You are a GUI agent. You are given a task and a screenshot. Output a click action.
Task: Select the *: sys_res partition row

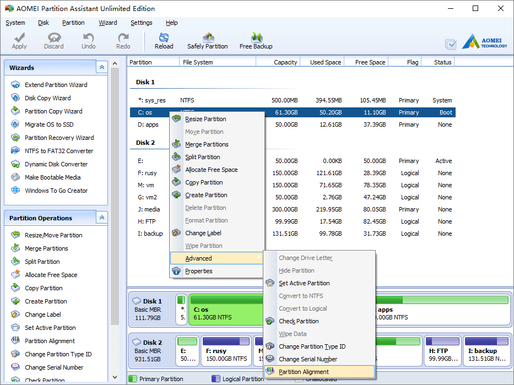[293, 100]
